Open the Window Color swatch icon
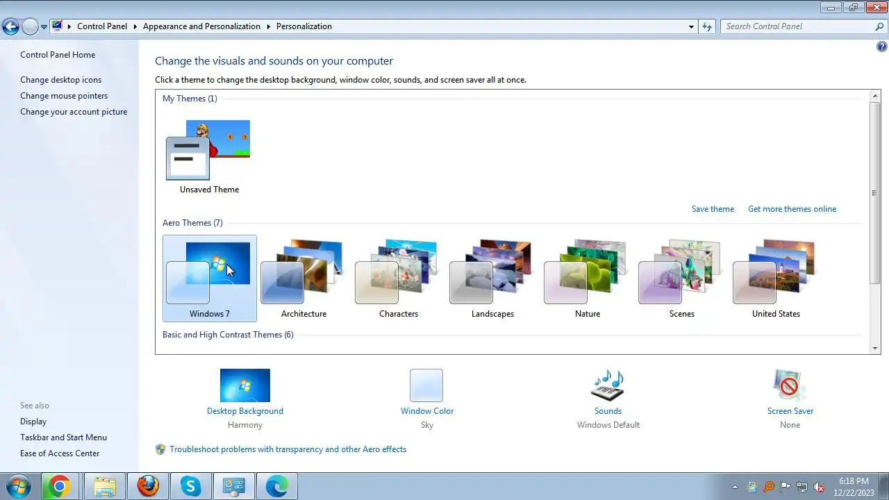Image resolution: width=889 pixels, height=500 pixels. [x=426, y=385]
